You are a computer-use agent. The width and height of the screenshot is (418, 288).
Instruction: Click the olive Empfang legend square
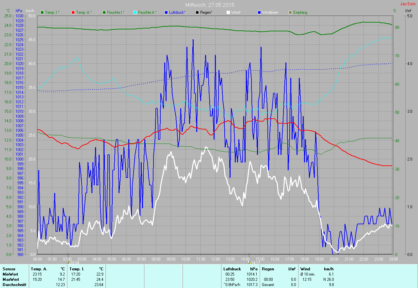[x=290, y=12]
